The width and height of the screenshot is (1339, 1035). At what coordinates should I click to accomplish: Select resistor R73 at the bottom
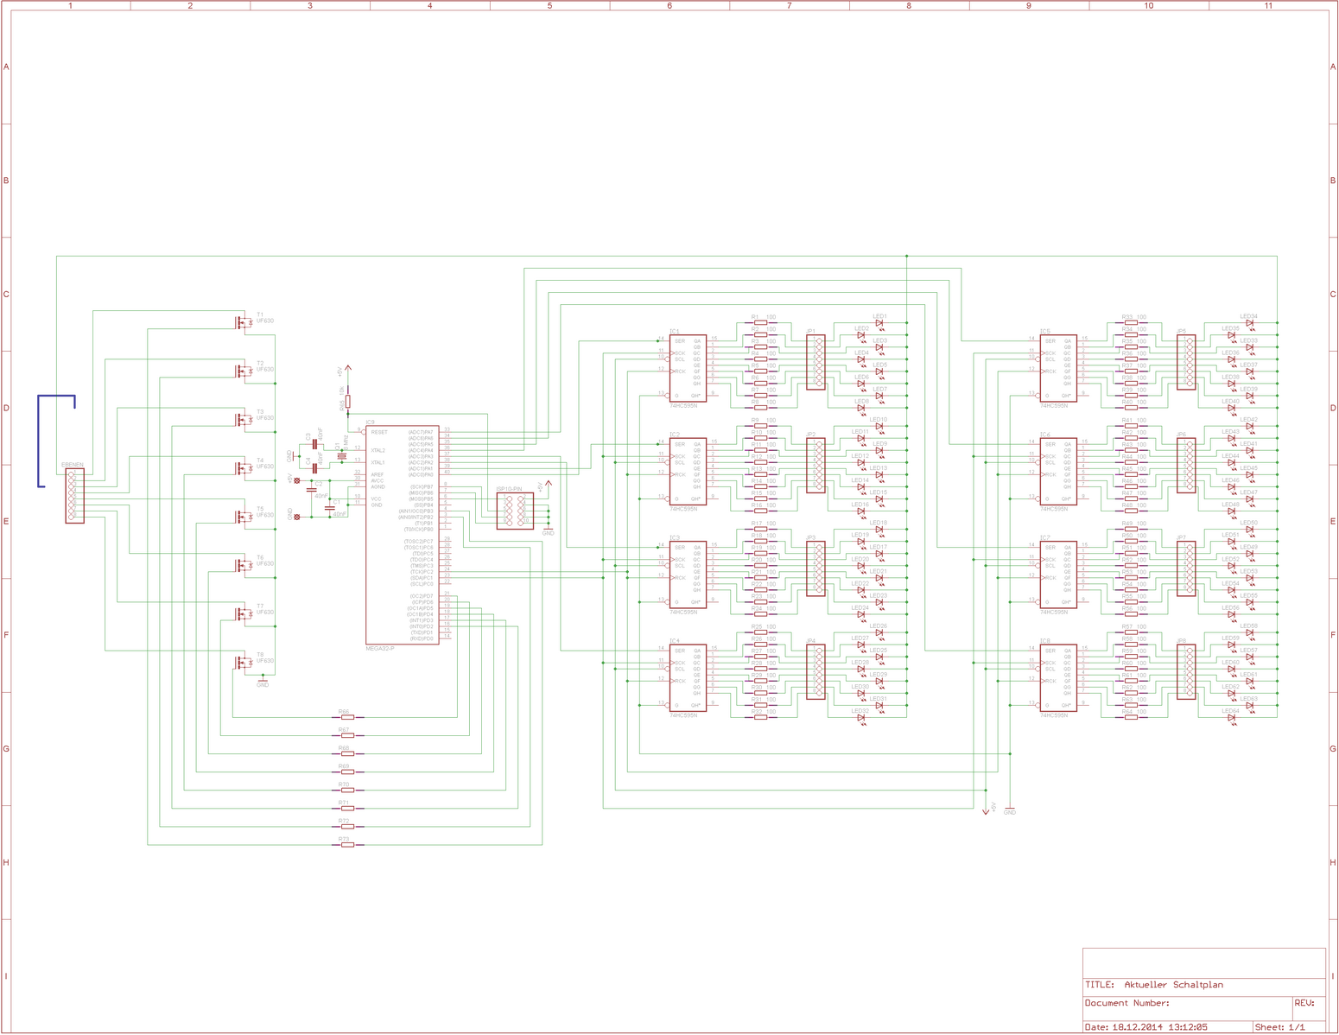346,844
